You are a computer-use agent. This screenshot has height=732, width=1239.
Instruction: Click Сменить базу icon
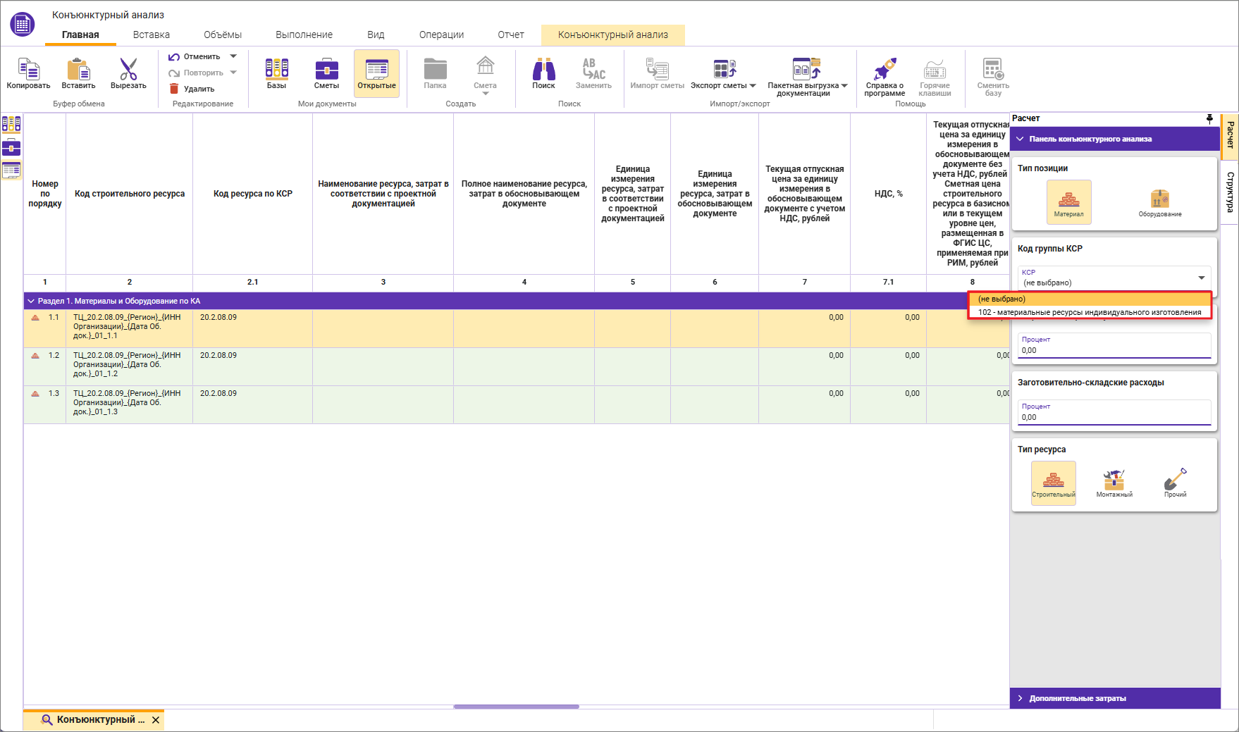click(x=993, y=69)
